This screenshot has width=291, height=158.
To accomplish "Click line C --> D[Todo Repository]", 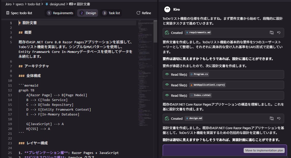I will [x=50, y=105].
